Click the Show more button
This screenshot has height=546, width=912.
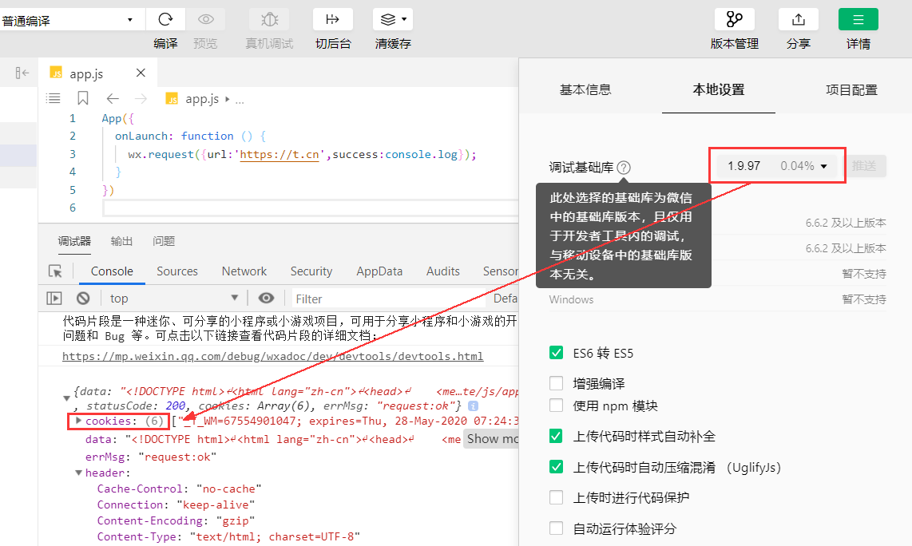coord(491,439)
